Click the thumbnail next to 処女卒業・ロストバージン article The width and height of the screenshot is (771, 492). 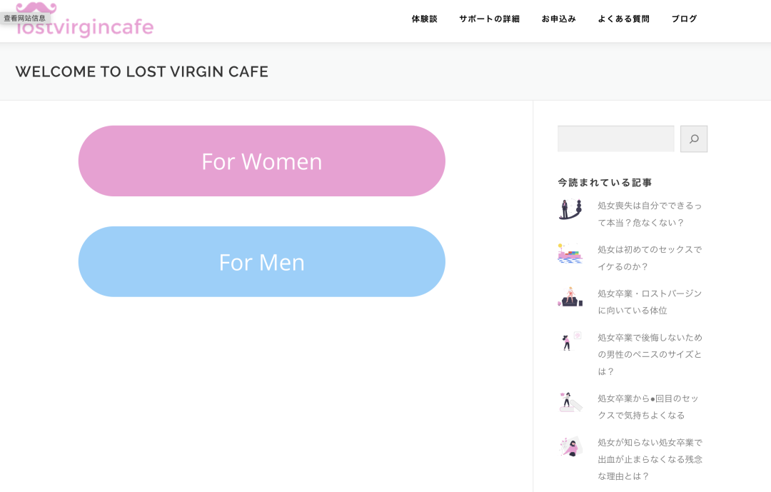[570, 297]
